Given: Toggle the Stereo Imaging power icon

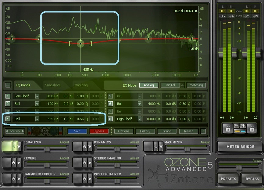Looking at the screenshot, I should pos(85,163).
